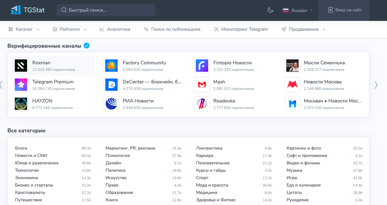This screenshot has height=205, width=387.
Task: Show next verified channels with right arrow
Action: point(376,85)
